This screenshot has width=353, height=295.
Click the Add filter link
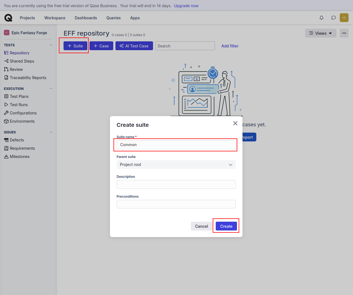click(230, 46)
